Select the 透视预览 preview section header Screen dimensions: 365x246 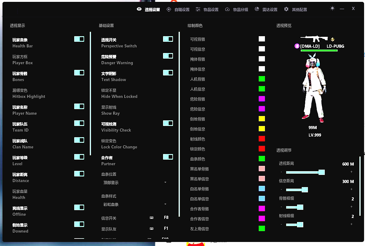click(x=284, y=26)
